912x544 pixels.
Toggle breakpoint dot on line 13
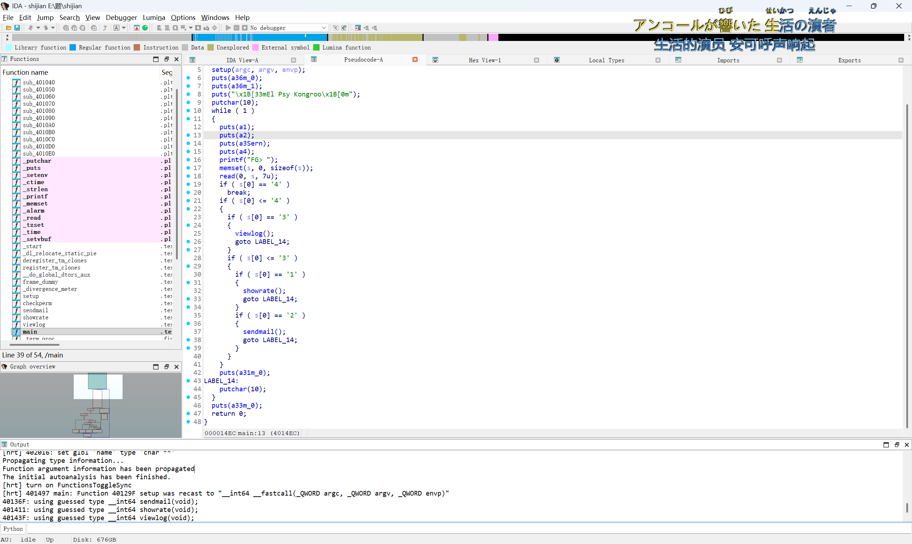(x=188, y=135)
